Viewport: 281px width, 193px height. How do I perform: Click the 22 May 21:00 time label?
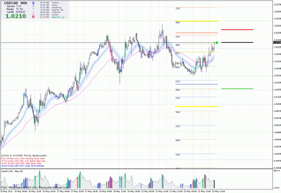click(x=218, y=191)
